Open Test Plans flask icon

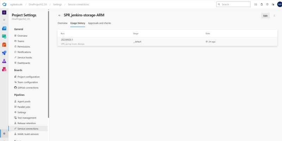click(4, 61)
